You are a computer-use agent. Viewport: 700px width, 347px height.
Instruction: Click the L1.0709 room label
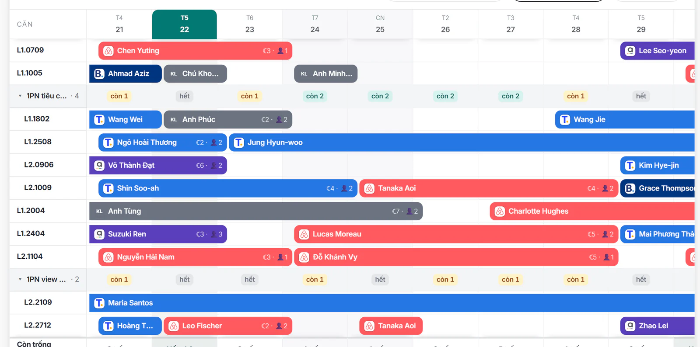pos(30,50)
